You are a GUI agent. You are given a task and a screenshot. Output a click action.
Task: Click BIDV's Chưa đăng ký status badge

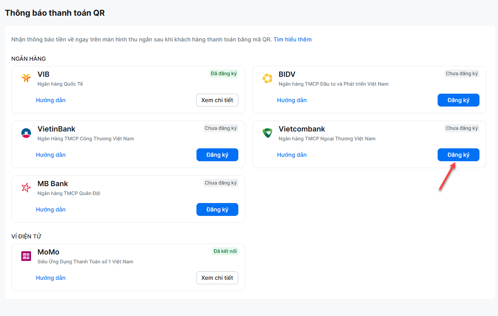pos(462,74)
